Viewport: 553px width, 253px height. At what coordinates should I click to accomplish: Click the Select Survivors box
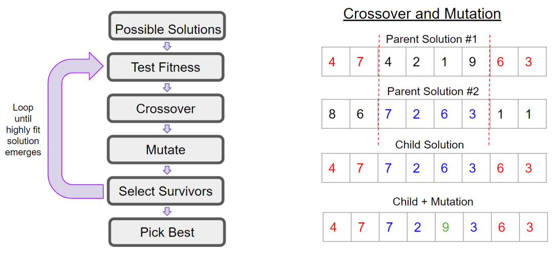pos(165,191)
